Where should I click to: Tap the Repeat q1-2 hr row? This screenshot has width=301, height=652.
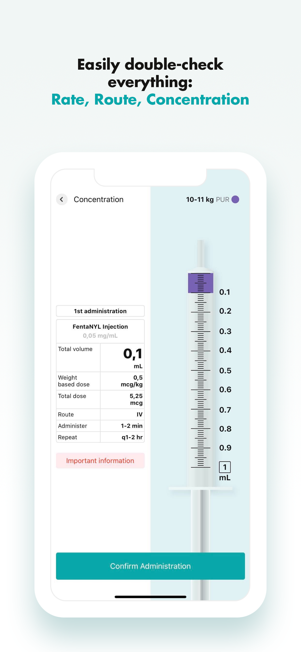pos(100,437)
